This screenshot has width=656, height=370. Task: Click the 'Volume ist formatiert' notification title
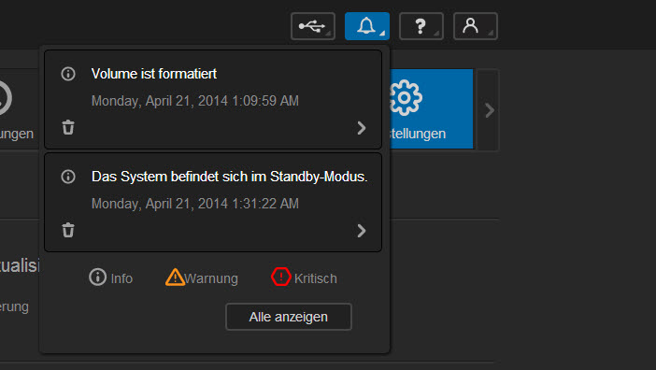(154, 74)
